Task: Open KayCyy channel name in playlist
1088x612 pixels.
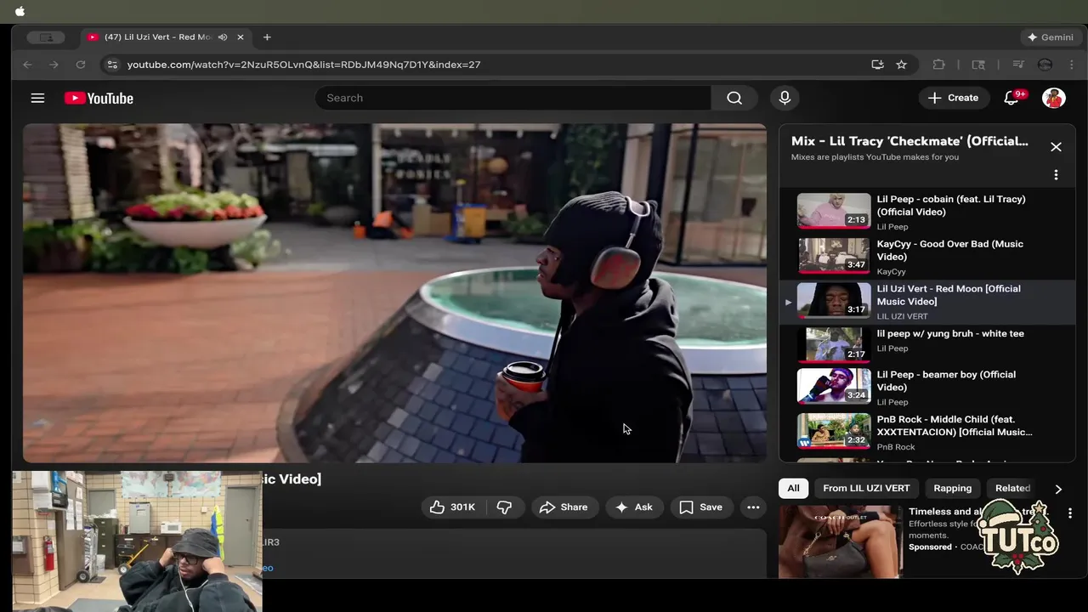Action: pyautogui.click(x=891, y=272)
